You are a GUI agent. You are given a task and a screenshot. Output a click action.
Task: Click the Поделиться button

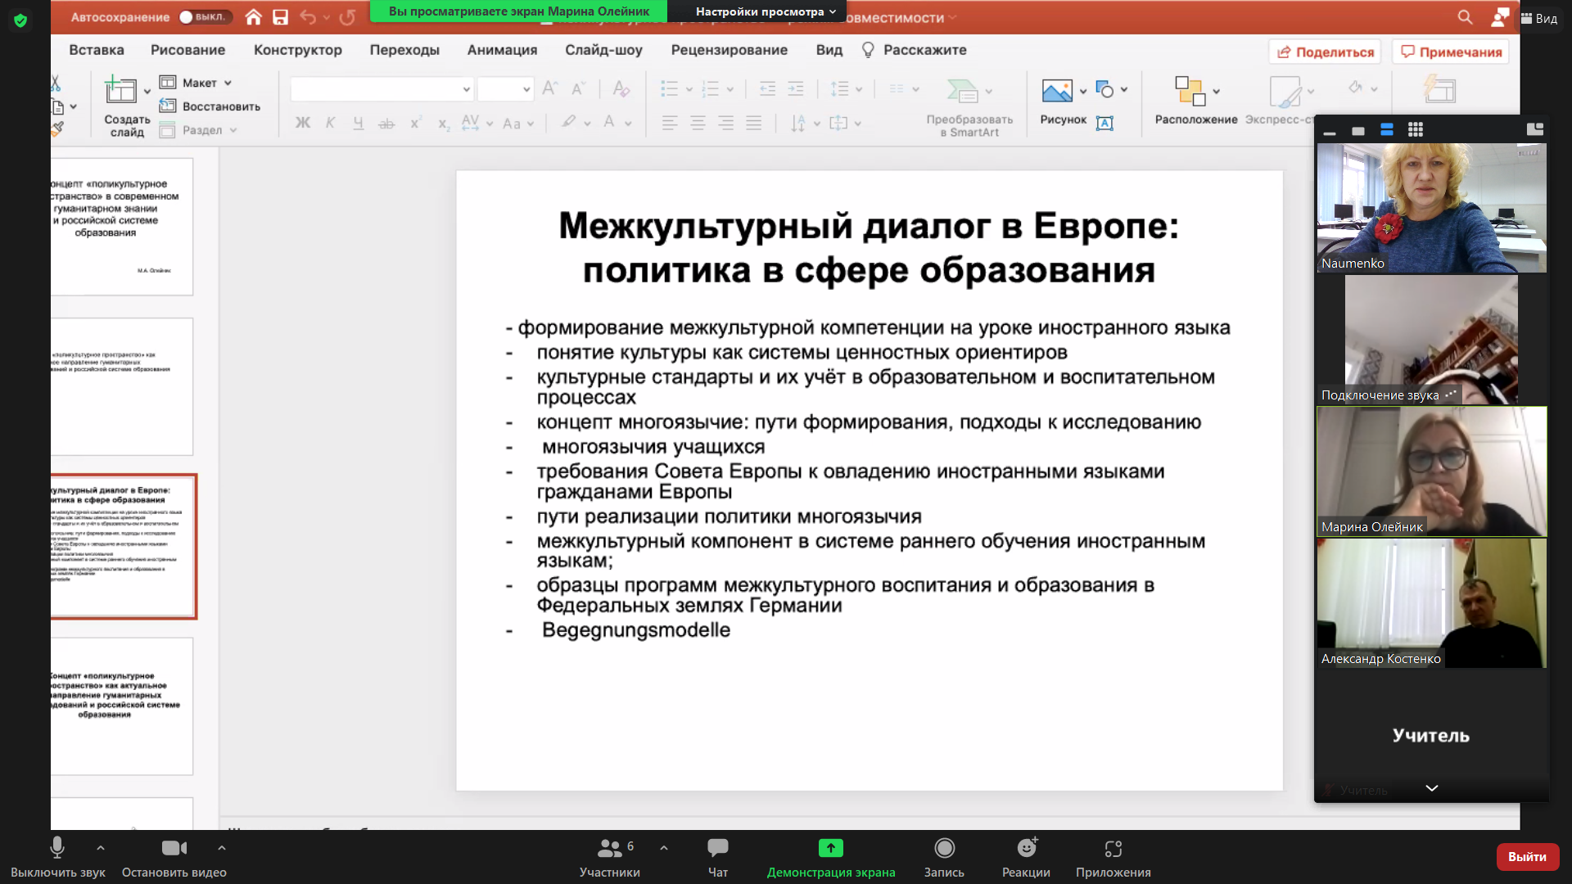[x=1326, y=52]
